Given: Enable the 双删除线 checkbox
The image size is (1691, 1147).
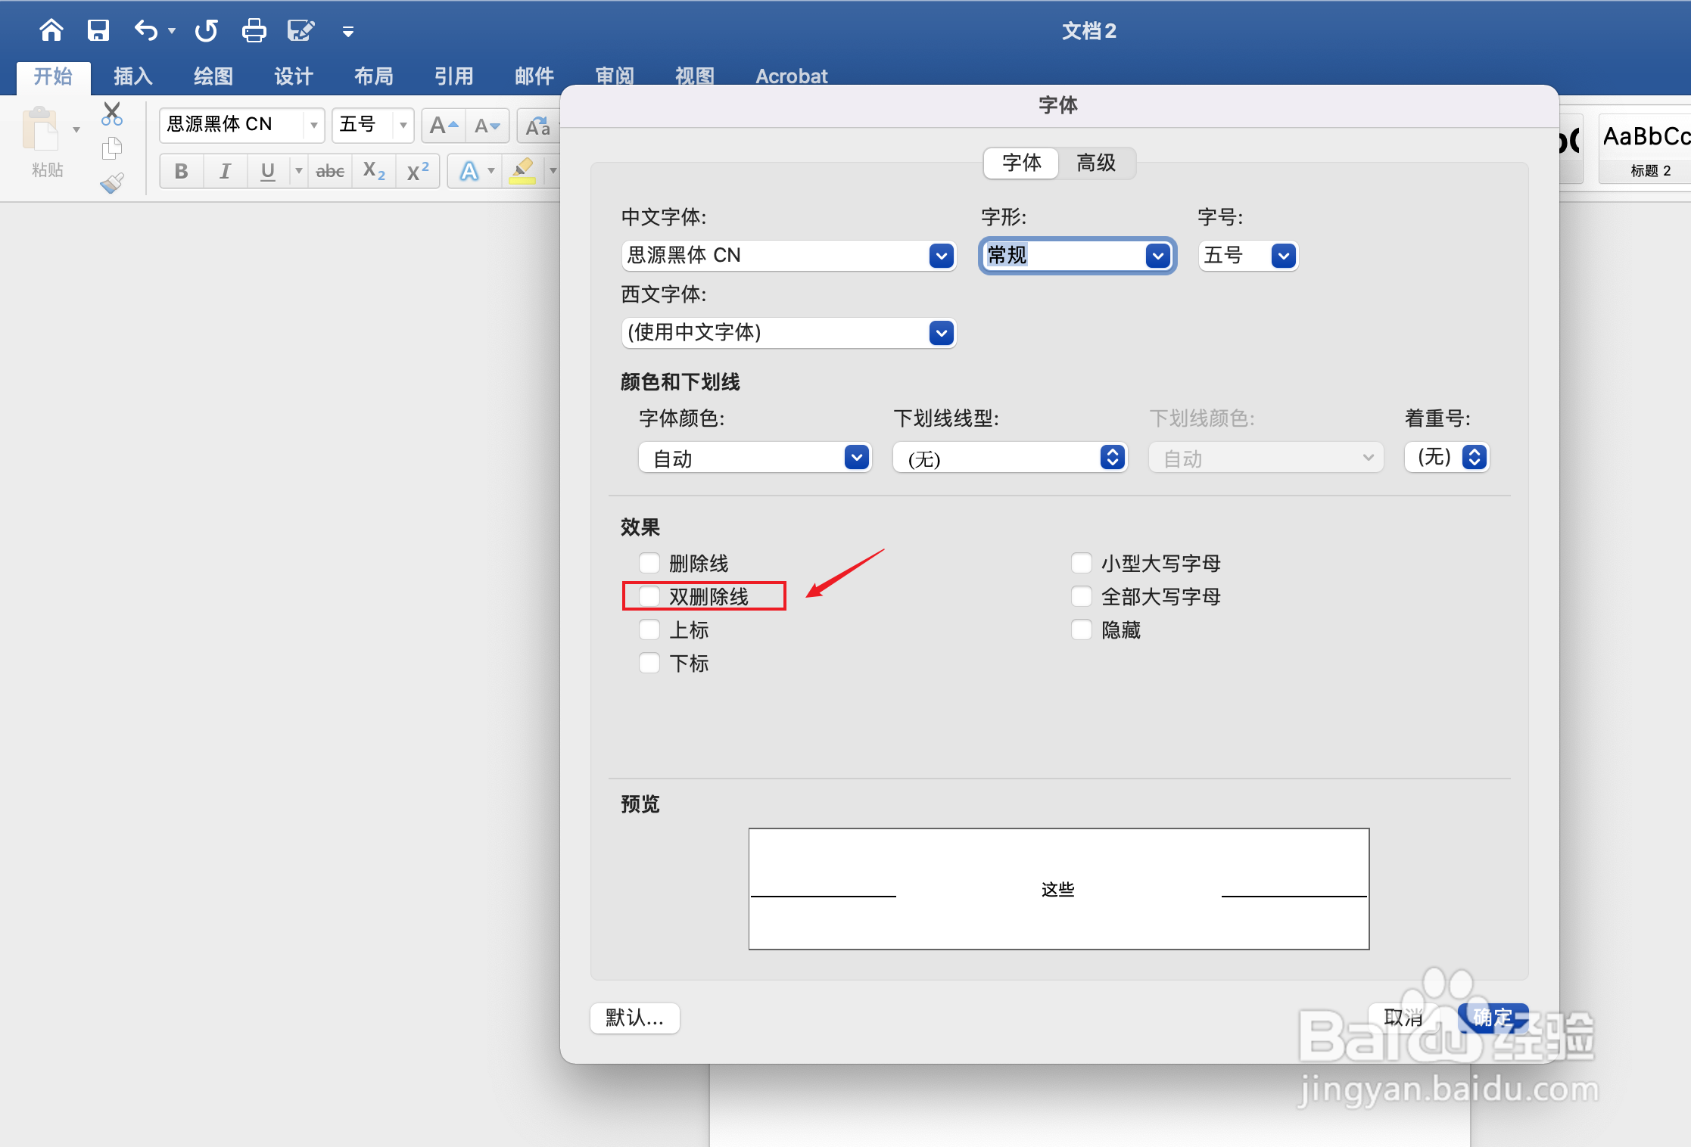Looking at the screenshot, I should point(649,596).
